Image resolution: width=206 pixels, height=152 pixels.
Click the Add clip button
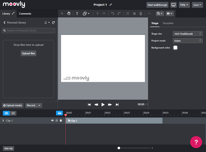8,148
